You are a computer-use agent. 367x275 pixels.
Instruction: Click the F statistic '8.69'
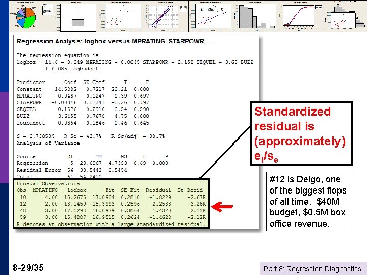140,163
